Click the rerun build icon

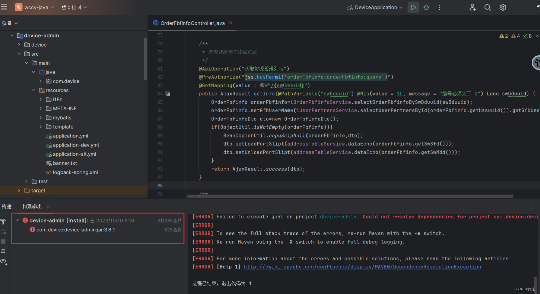(3, 232)
